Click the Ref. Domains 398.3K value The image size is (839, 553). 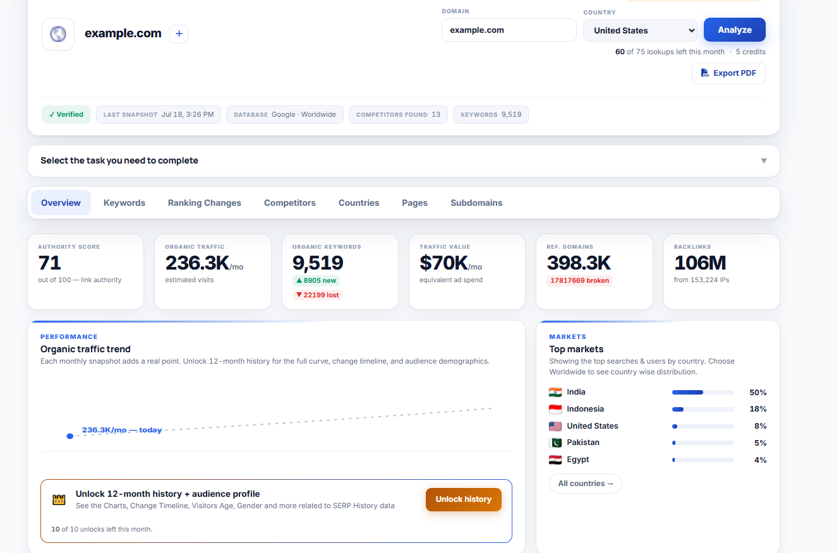point(579,263)
